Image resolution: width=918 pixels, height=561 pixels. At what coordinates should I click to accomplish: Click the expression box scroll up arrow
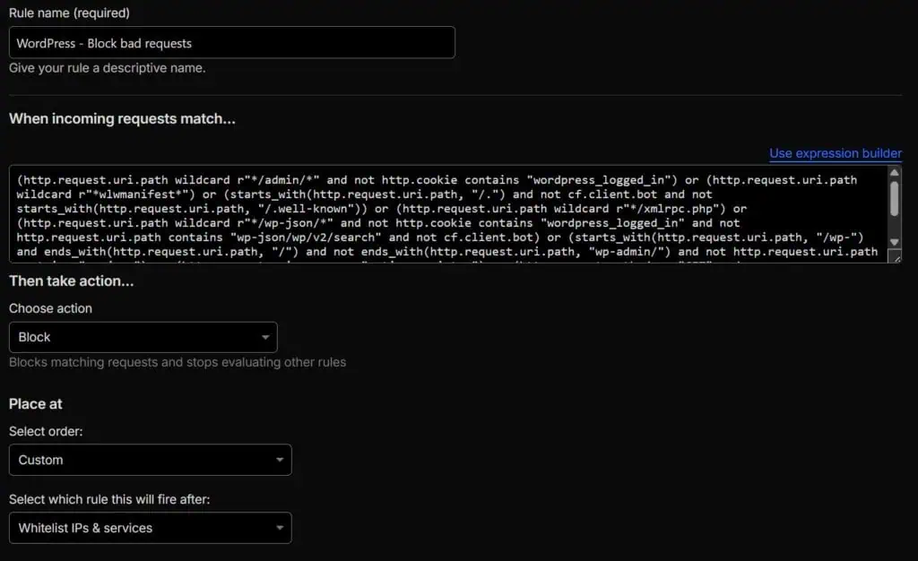tap(894, 174)
